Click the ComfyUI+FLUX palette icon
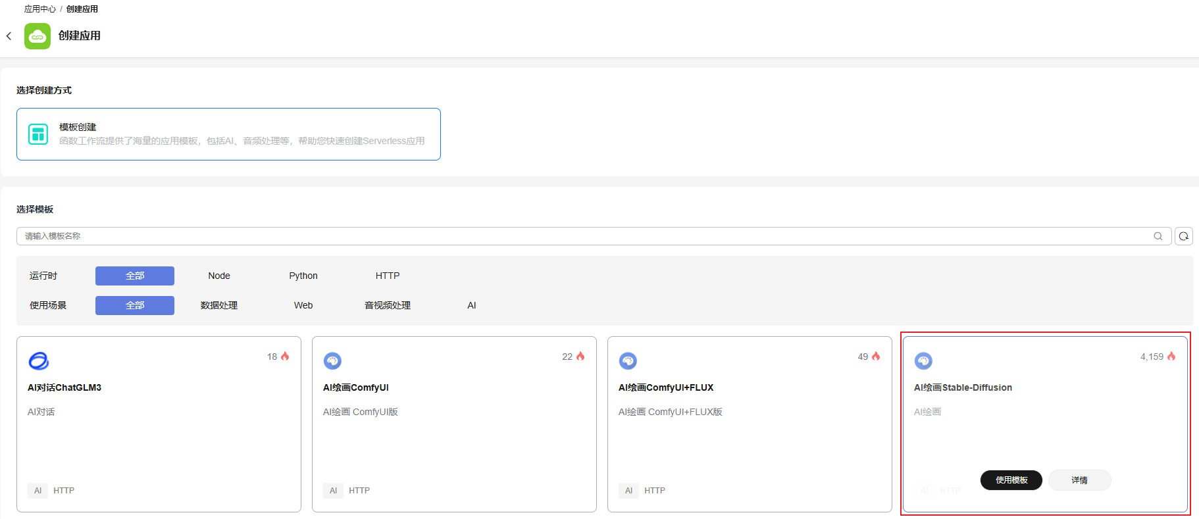The image size is (1199, 519). [628, 360]
